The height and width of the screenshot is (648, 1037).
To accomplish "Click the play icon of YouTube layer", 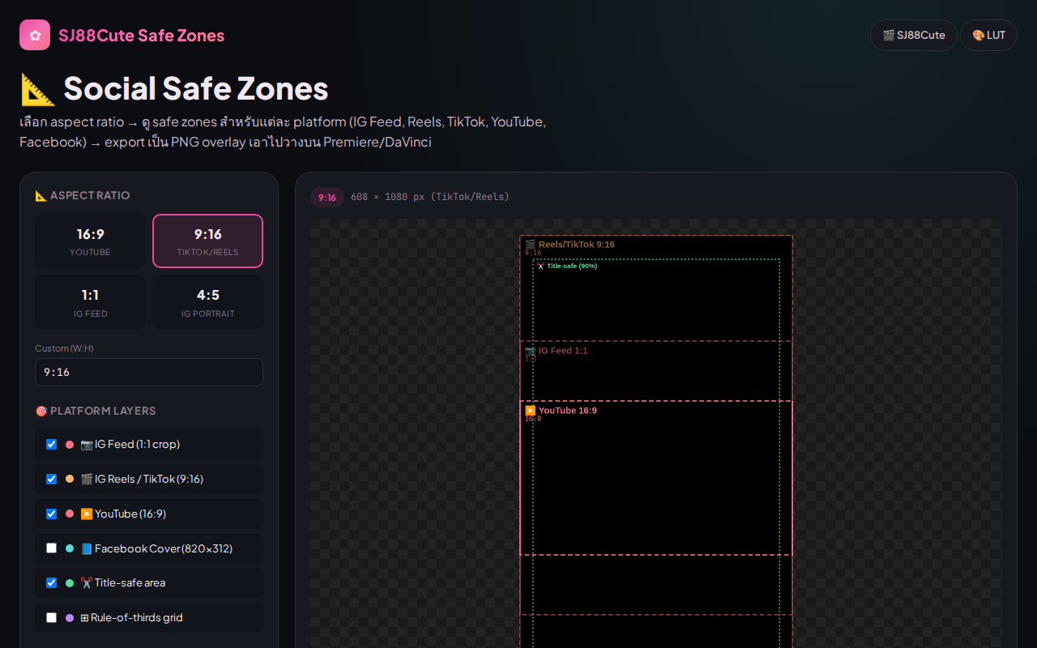I will [x=87, y=514].
